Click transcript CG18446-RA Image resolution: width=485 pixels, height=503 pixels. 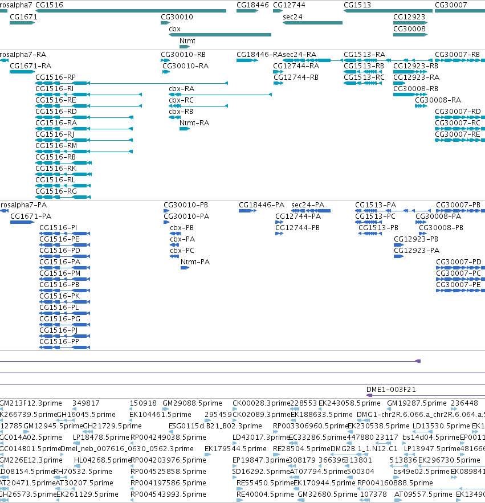259,55
